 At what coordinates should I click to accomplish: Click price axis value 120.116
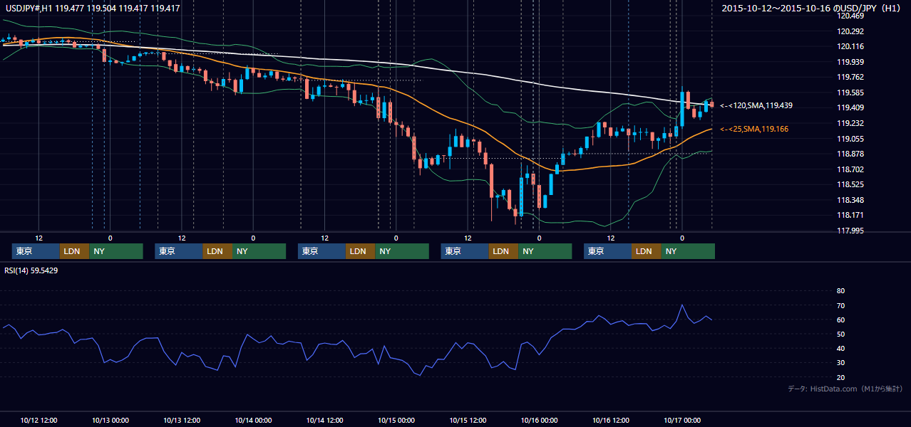(850, 46)
